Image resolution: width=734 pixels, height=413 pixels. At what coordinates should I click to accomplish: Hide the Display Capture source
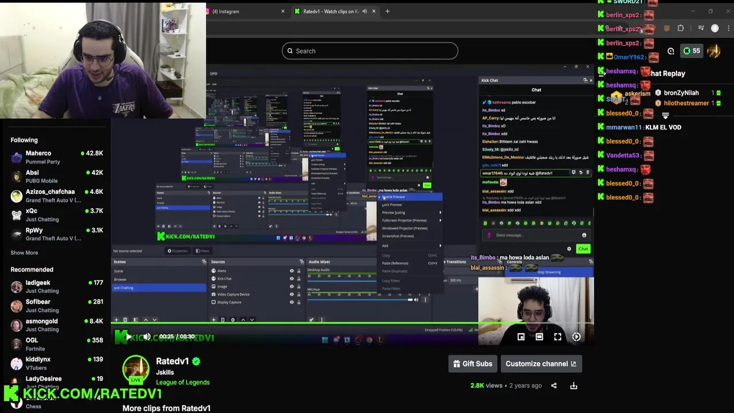point(291,302)
